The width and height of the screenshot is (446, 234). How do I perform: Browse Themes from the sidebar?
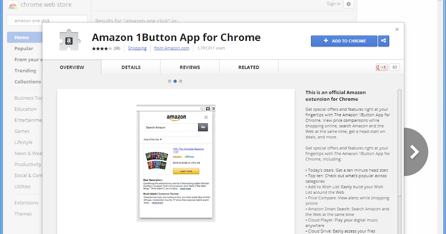point(23,214)
